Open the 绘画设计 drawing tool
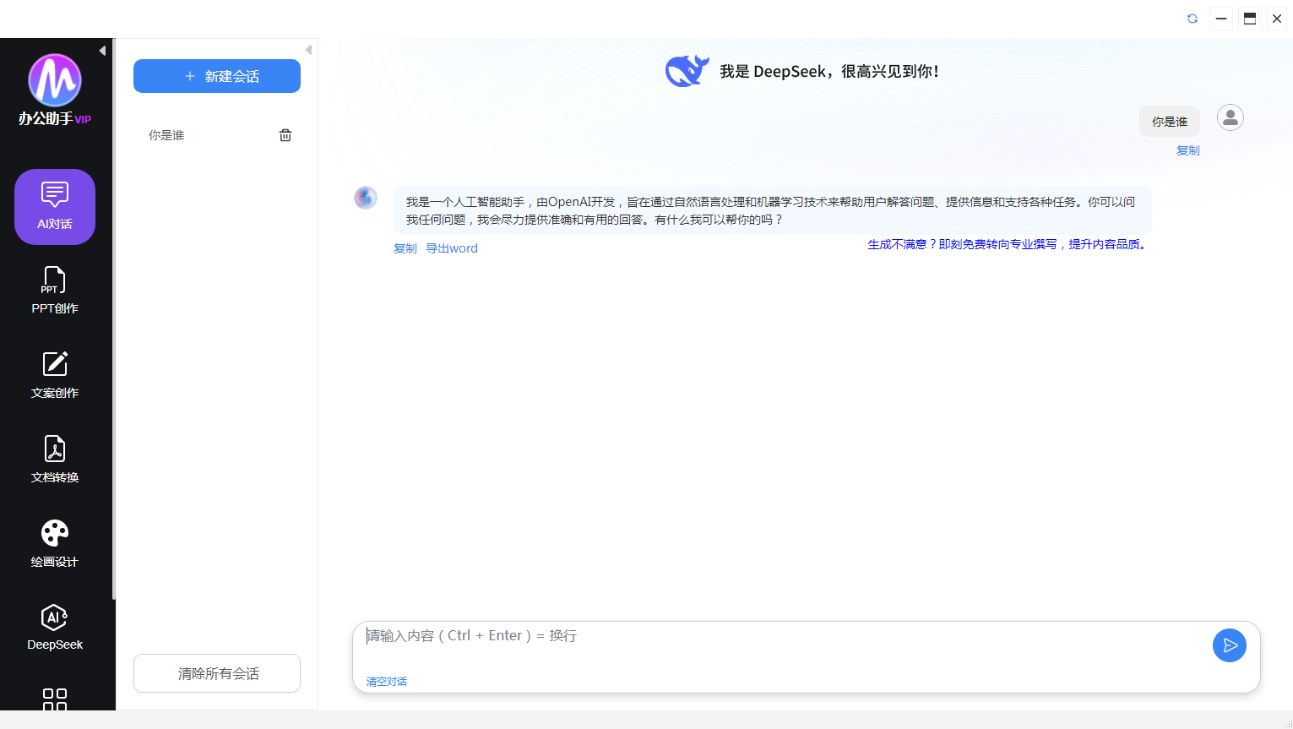This screenshot has height=729, width=1293. (55, 544)
